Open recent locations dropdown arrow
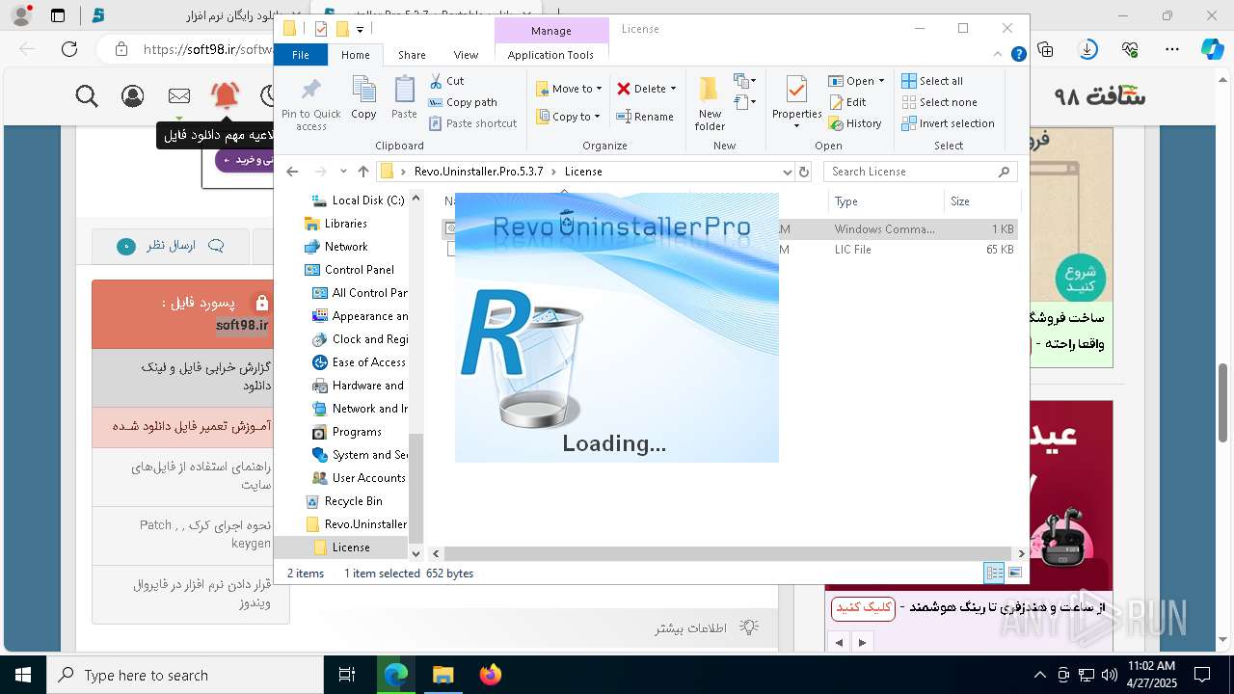 pyautogui.click(x=343, y=172)
